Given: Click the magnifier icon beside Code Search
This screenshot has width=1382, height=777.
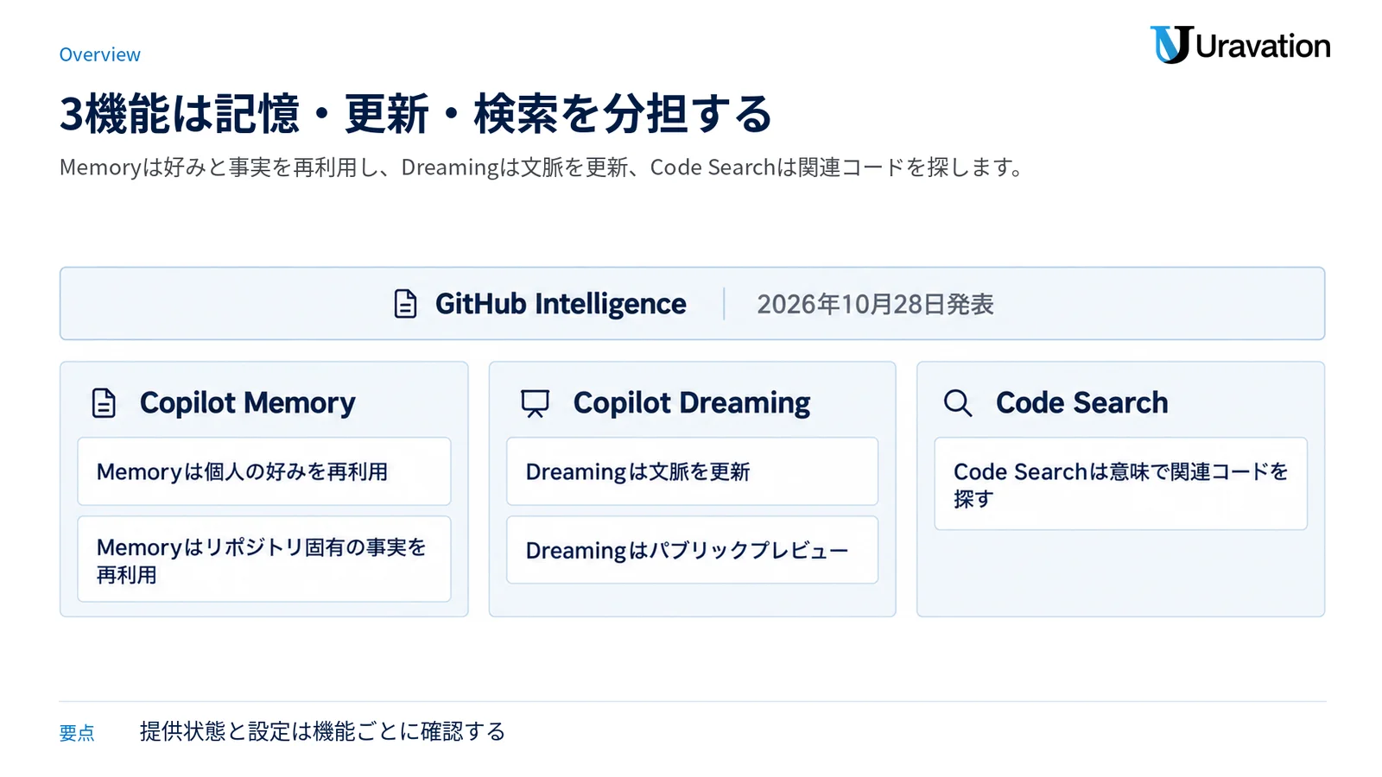Looking at the screenshot, I should tap(958, 403).
